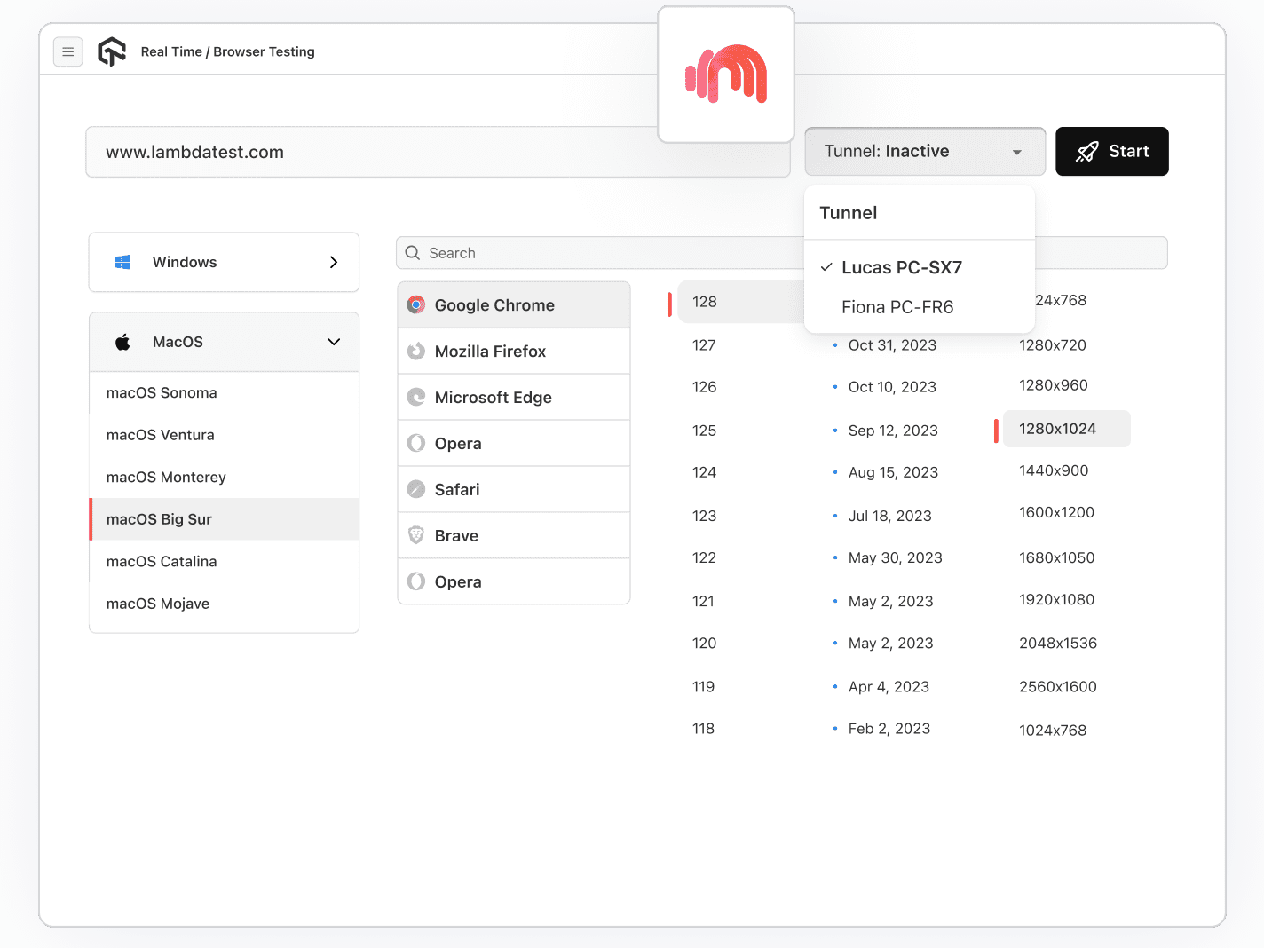Viewport: 1264px width, 948px height.
Task: Click the LambdaTest logo in the header
Action: (112, 51)
